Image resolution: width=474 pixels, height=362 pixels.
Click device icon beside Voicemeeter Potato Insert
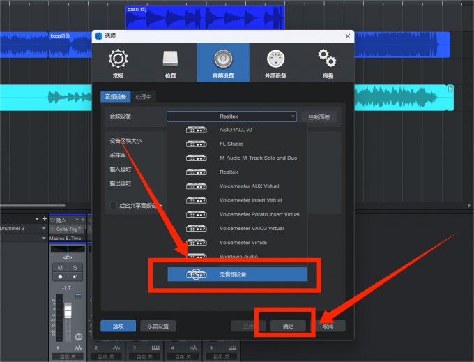(x=196, y=214)
